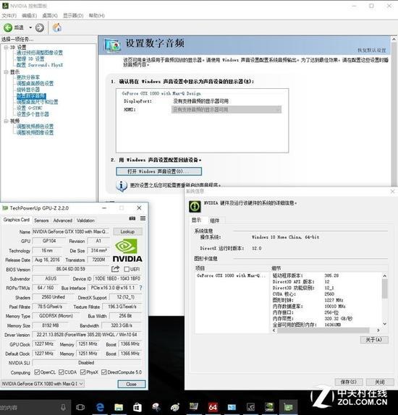The image size is (398, 415).
Task: Click the NVIDIA logo in GPU-Z window
Action: 127,250
